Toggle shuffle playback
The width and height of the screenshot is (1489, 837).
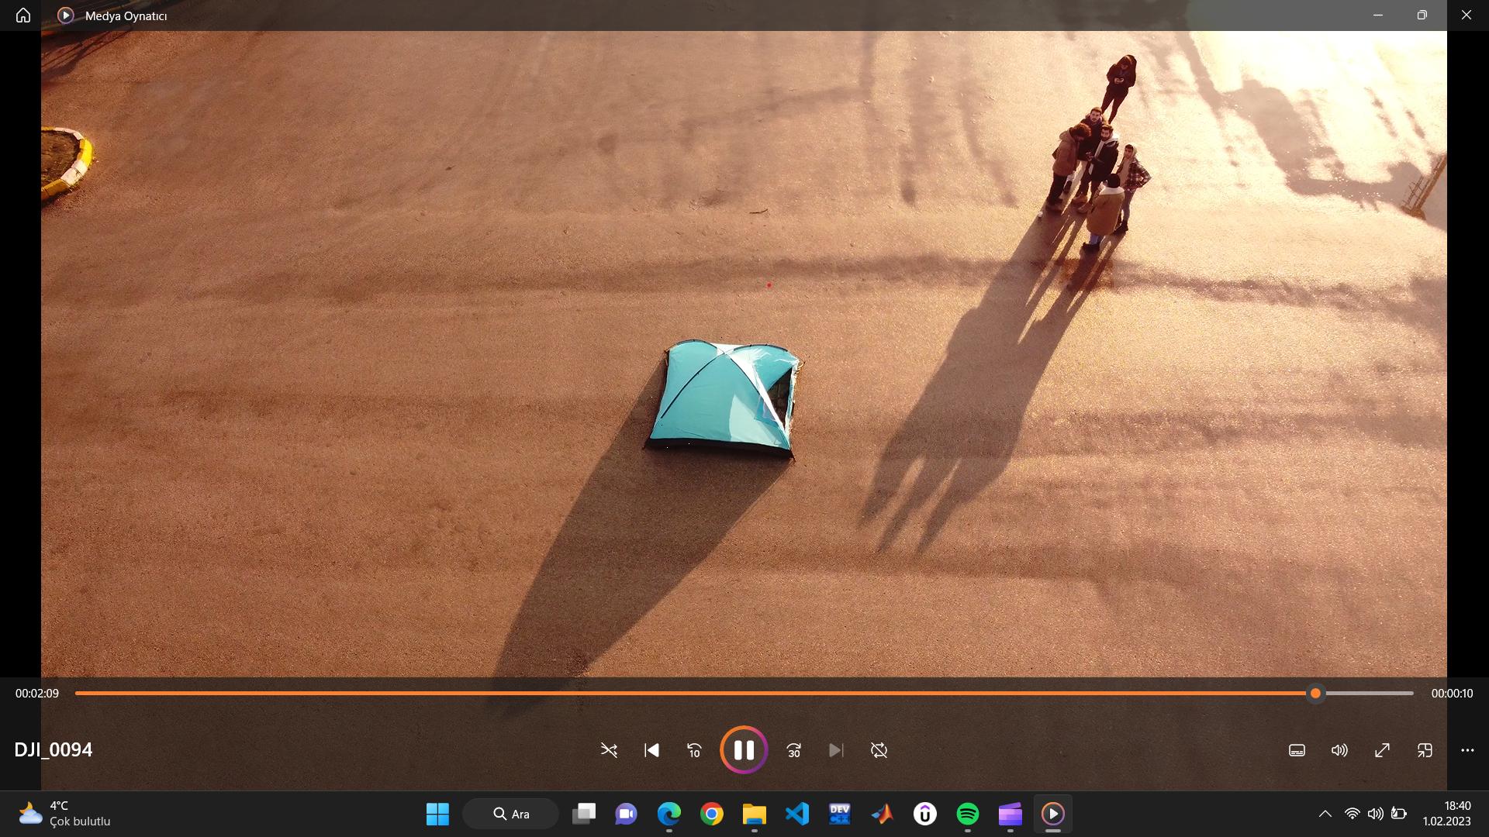(609, 750)
